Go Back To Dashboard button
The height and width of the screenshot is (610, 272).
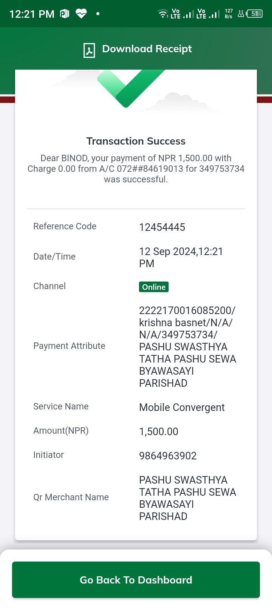point(136,580)
